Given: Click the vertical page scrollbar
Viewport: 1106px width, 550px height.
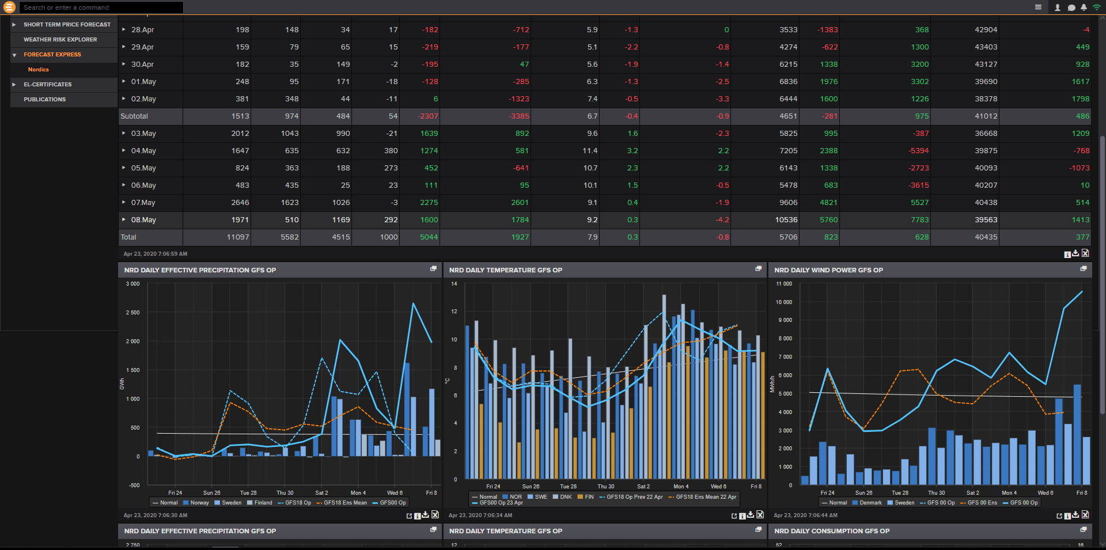Looking at the screenshot, I should tap(1102, 274).
